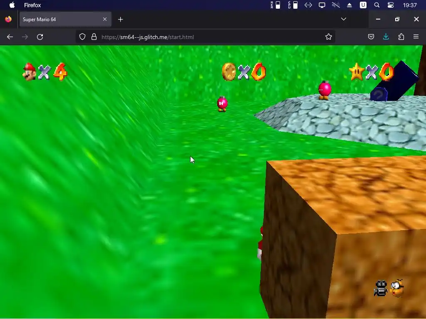Open Control Center
The width and height of the screenshot is (426, 319).
coord(390,5)
